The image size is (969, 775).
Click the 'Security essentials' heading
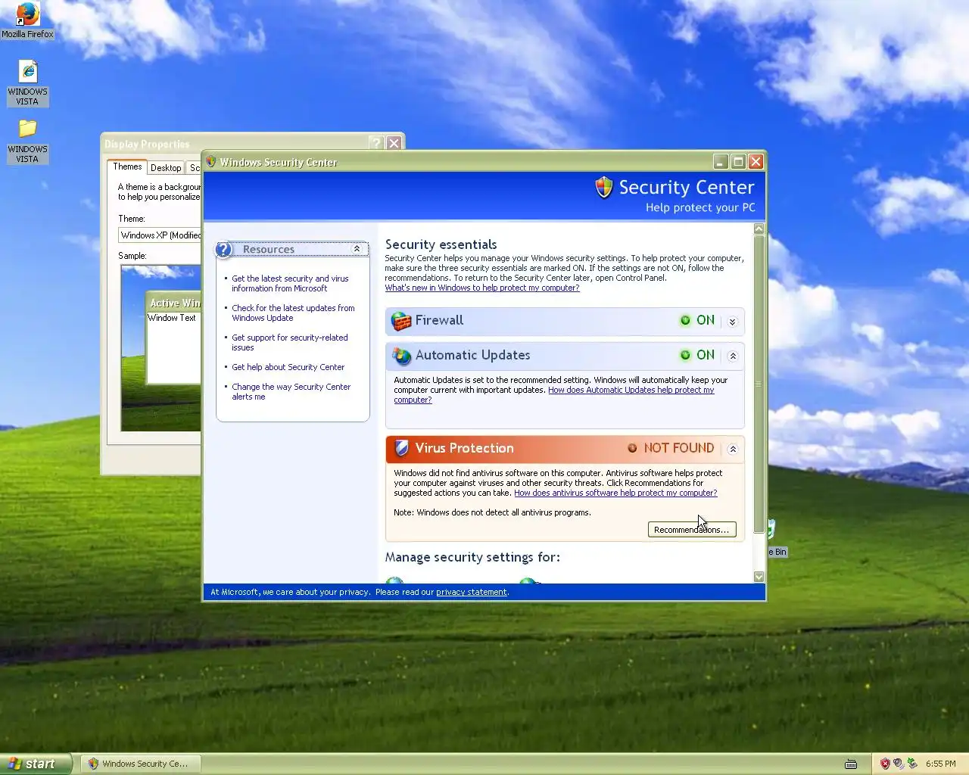click(441, 244)
